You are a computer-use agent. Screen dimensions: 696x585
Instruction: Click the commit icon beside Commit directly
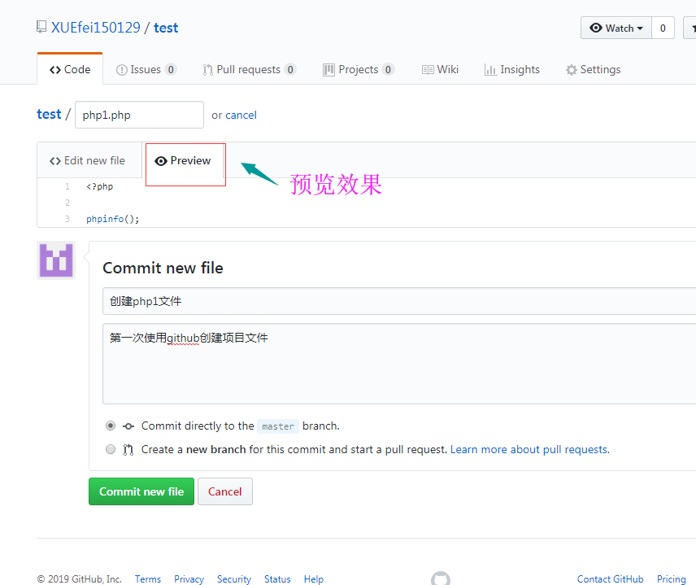click(128, 426)
